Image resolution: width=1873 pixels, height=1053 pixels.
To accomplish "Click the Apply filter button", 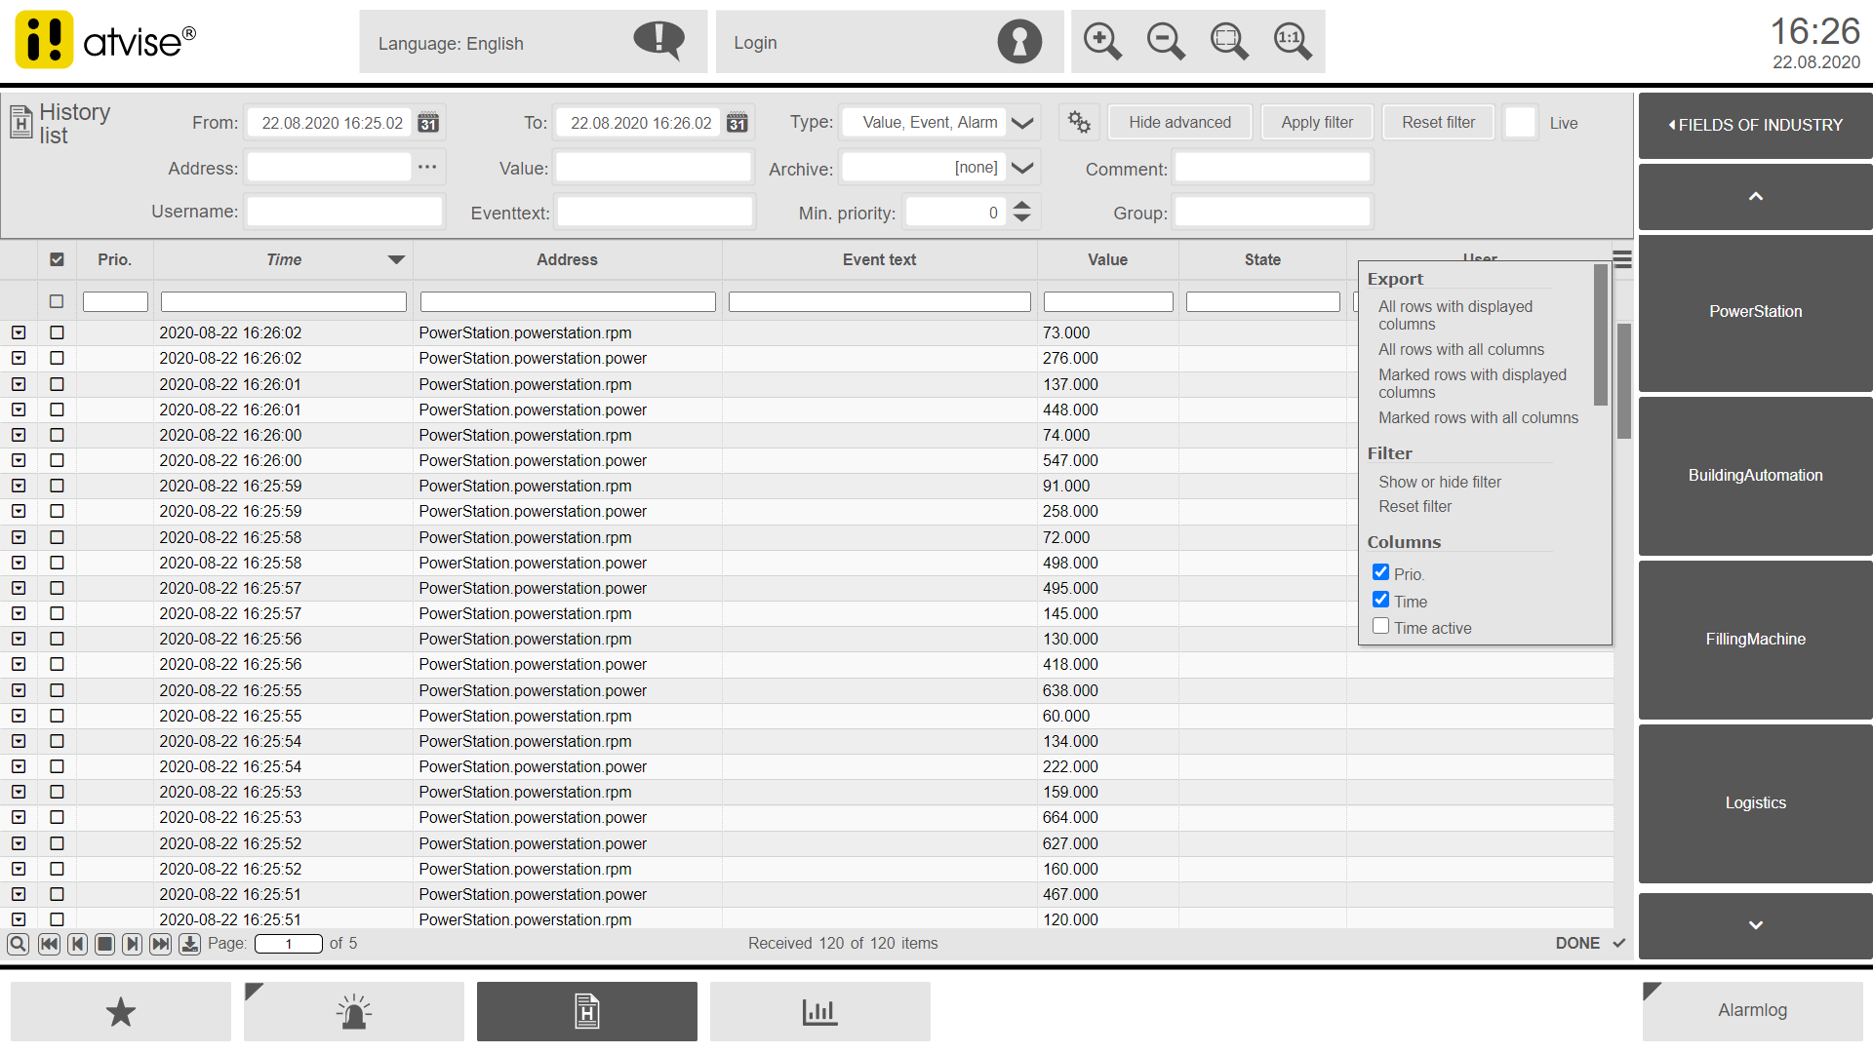I will pos(1317,122).
